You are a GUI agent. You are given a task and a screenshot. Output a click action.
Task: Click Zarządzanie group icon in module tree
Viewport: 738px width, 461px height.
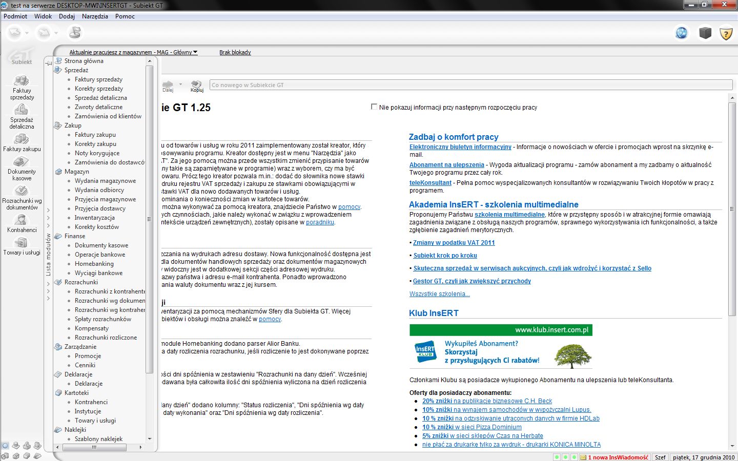coord(58,347)
